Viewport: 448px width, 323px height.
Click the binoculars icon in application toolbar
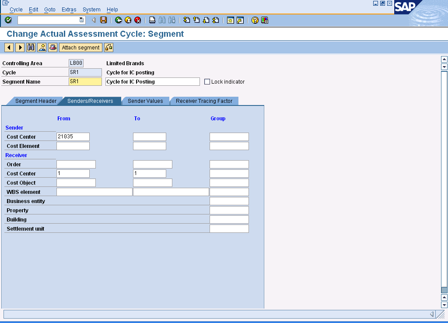tap(31, 47)
